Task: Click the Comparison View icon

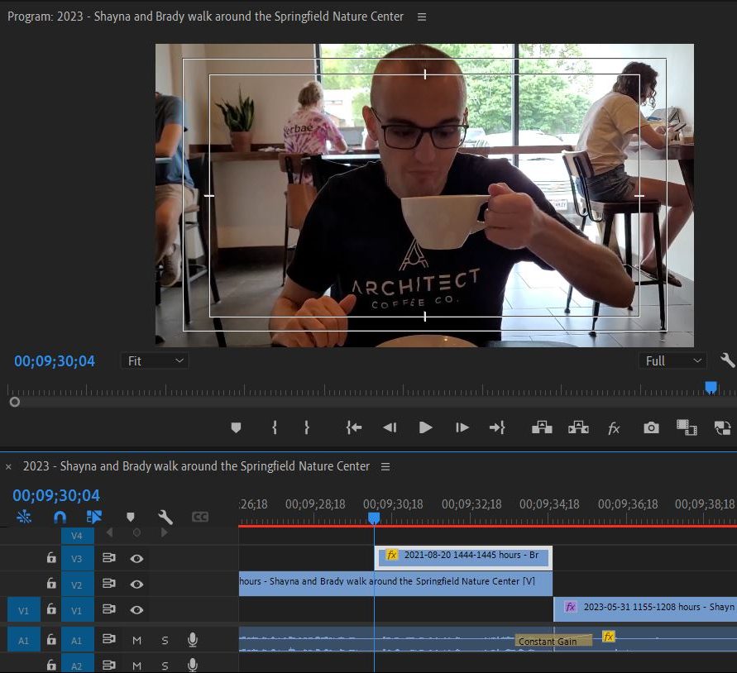Action: (x=687, y=427)
